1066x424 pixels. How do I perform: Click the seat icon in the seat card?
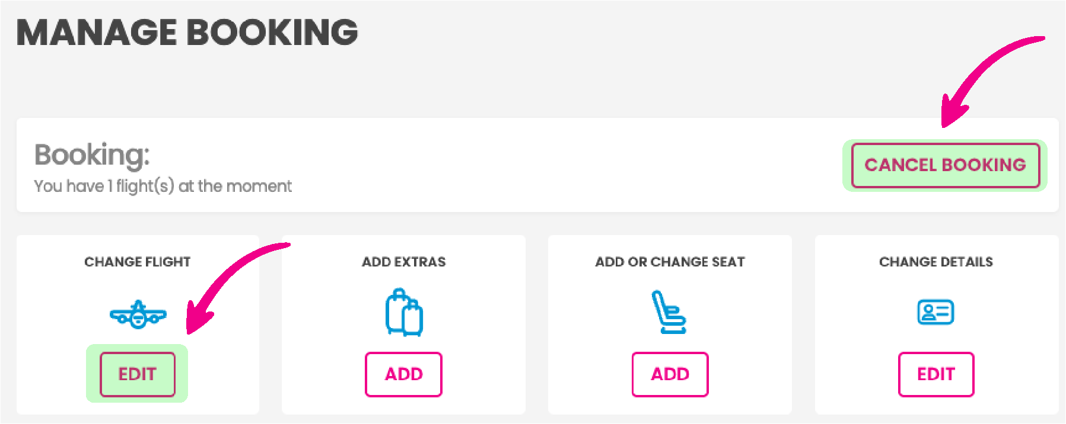[x=669, y=312]
